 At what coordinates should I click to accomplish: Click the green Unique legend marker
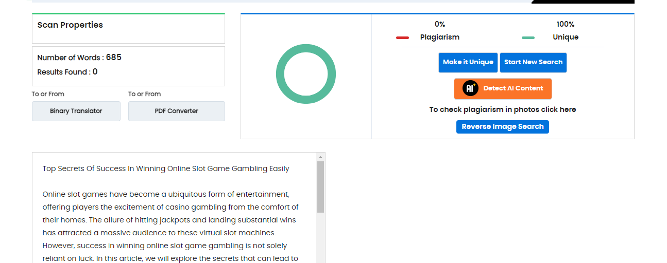pyautogui.click(x=528, y=37)
